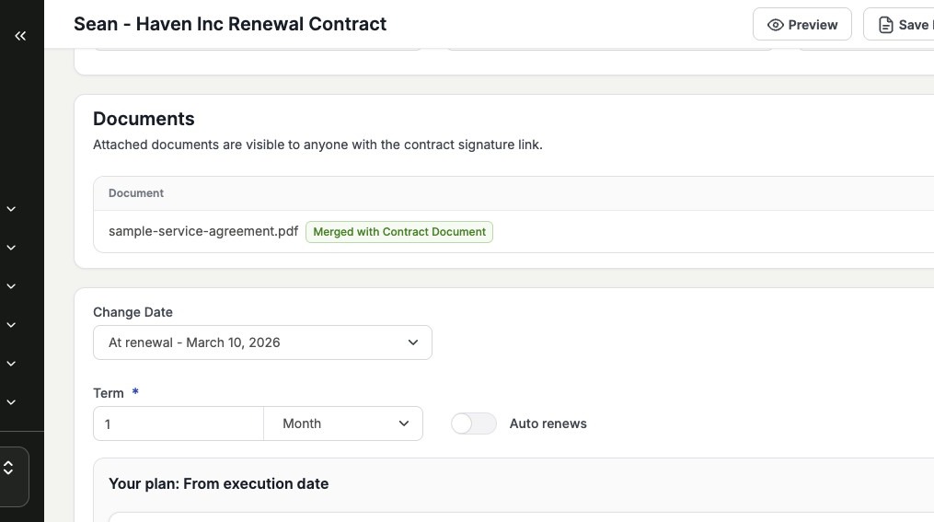
Task: Click the Merged with Contract Document badge
Action: (x=399, y=232)
